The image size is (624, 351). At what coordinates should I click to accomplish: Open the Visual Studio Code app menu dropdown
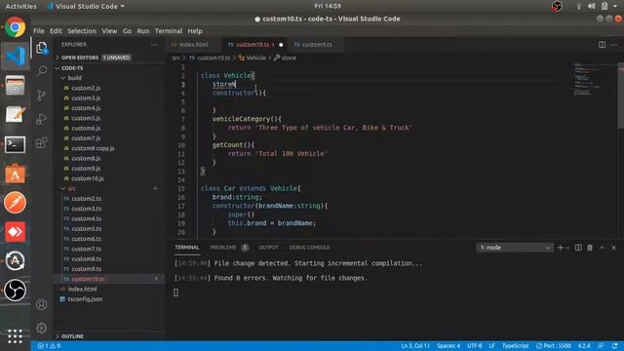[86, 6]
